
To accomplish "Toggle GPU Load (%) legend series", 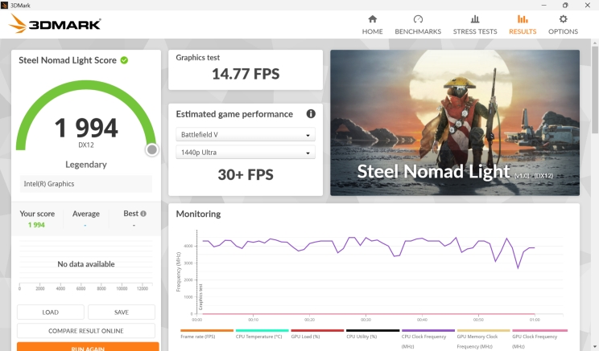I will (x=317, y=334).
